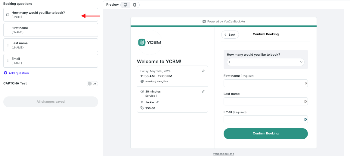Open the youcanbook.me footer link
The width and height of the screenshot is (350, 156).
pyautogui.click(x=223, y=154)
